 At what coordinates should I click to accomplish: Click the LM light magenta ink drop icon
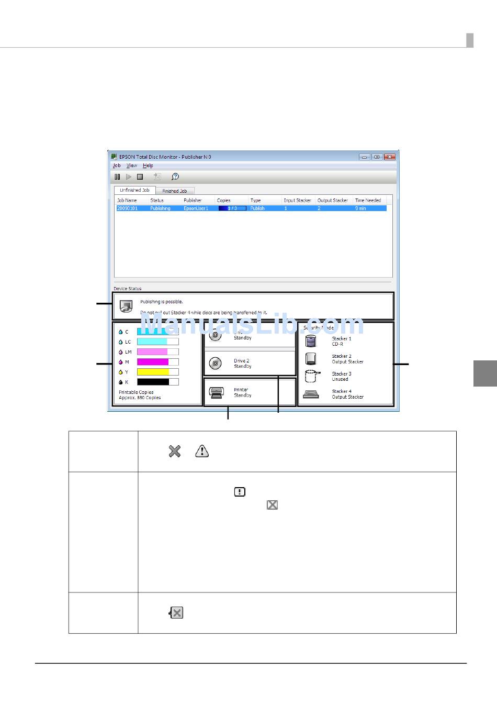click(x=121, y=352)
